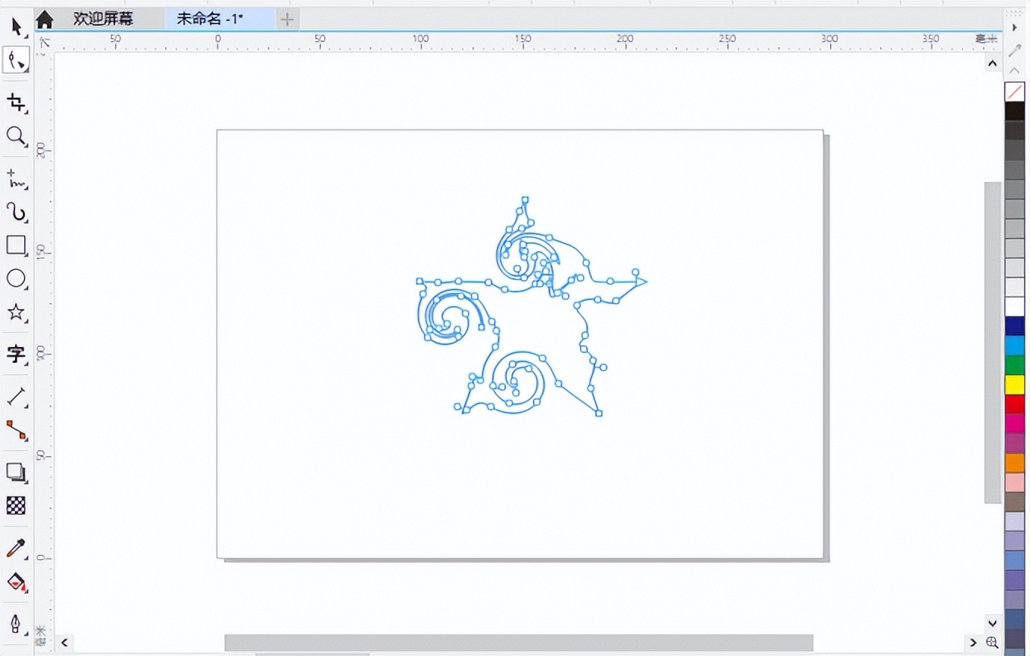The image size is (1030, 656).
Task: Pick the white color swatch
Action: click(x=1015, y=307)
